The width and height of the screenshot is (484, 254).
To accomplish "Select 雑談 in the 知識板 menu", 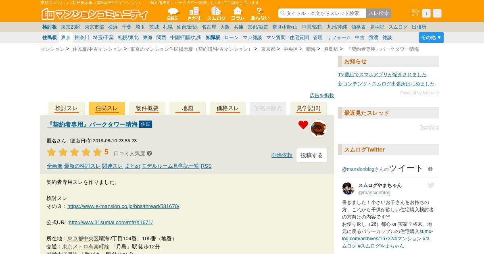I will coord(387,37).
